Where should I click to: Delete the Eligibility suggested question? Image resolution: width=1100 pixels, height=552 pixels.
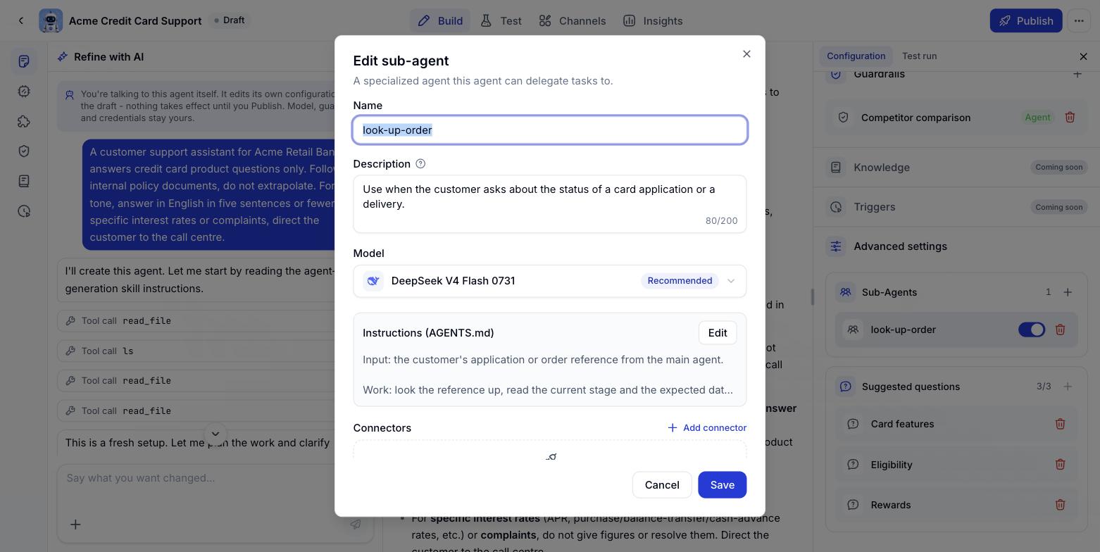(1060, 465)
